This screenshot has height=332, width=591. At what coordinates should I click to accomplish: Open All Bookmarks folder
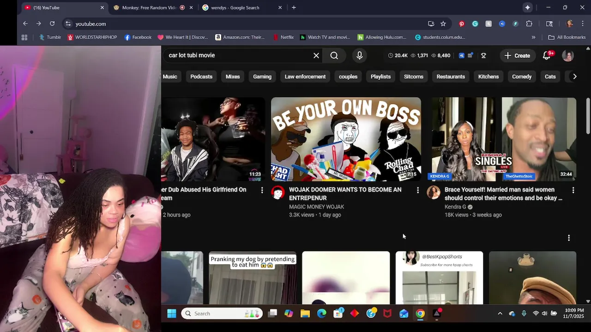coord(567,37)
